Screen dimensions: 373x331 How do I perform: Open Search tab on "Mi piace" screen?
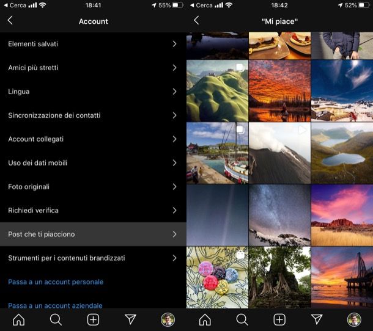pyautogui.click(x=242, y=319)
